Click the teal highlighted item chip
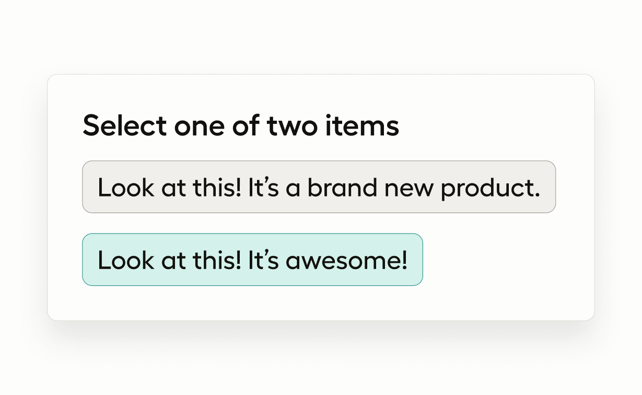This screenshot has height=395, width=642. 252,260
